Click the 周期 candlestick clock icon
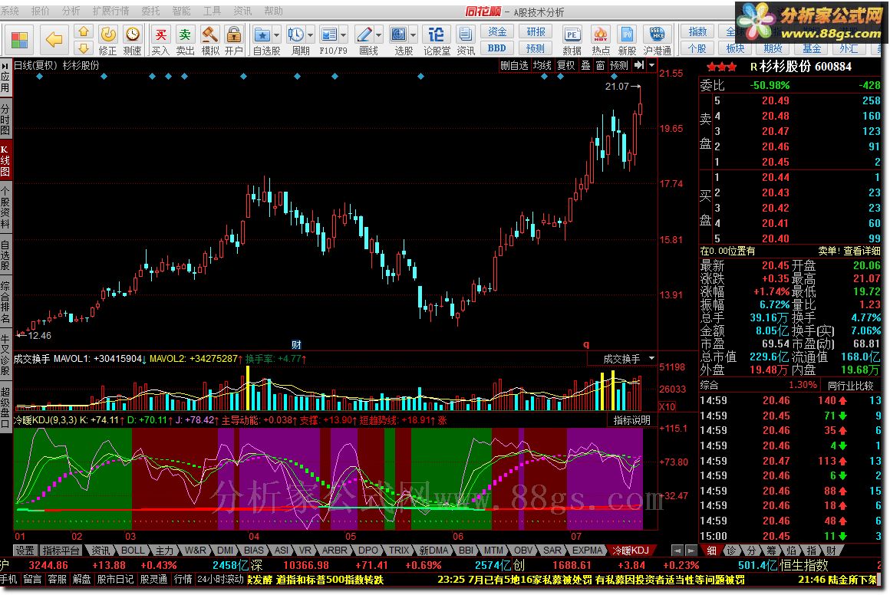This screenshot has width=890, height=595. click(295, 35)
